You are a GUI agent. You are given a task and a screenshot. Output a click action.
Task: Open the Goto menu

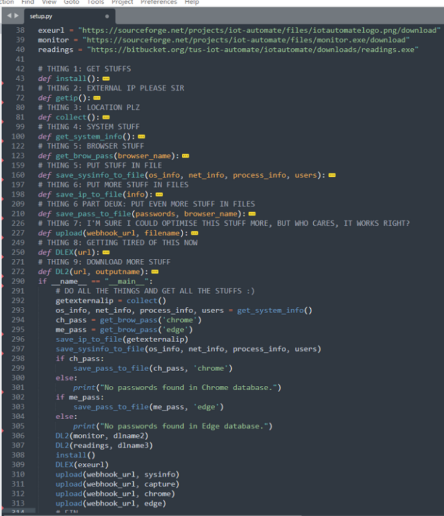coord(72,2)
